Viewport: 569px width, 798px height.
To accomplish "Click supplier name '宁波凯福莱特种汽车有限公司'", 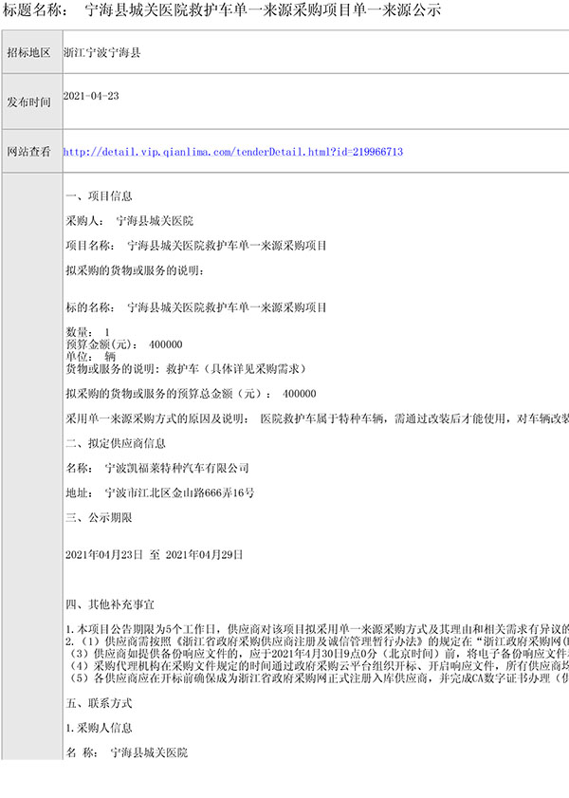I will [x=177, y=468].
